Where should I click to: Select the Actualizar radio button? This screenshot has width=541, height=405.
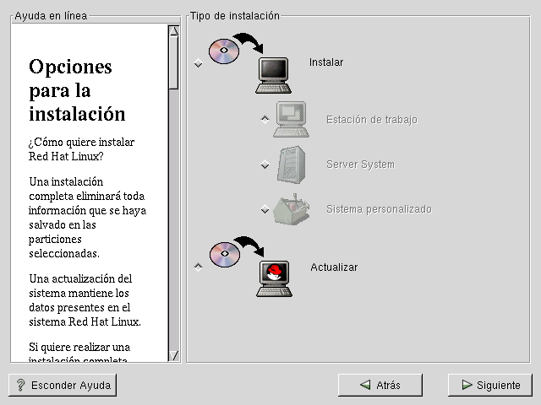198,267
